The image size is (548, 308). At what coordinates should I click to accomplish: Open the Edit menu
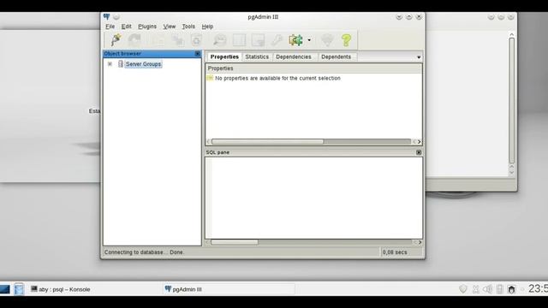point(126,27)
